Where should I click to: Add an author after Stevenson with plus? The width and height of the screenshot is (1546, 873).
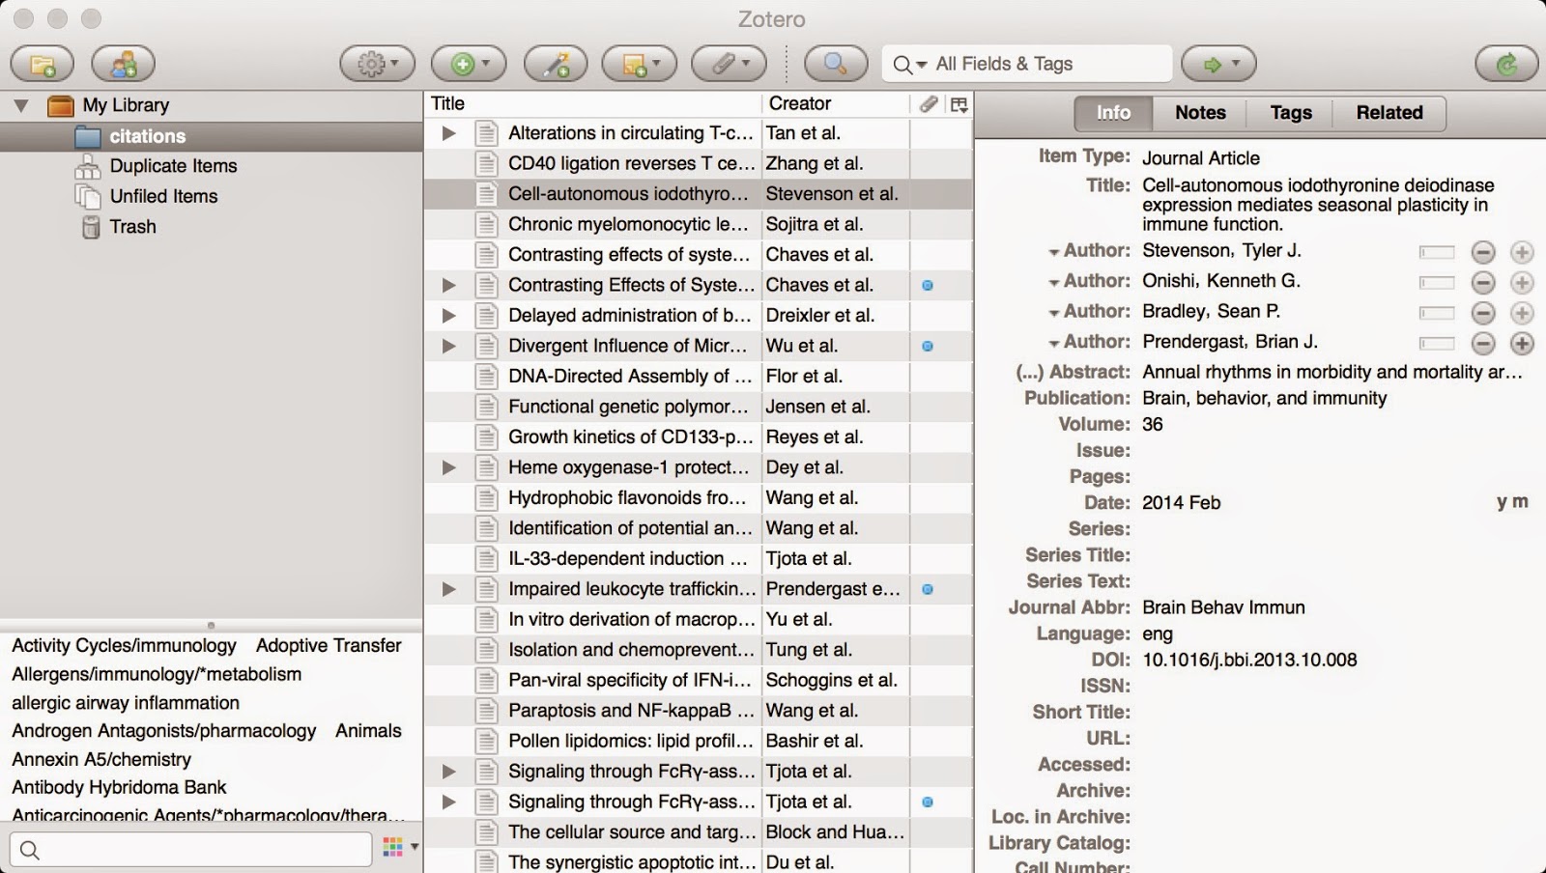click(x=1522, y=252)
